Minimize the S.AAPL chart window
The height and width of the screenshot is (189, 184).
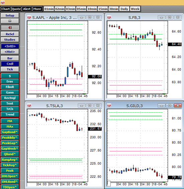(x=82, y=17)
